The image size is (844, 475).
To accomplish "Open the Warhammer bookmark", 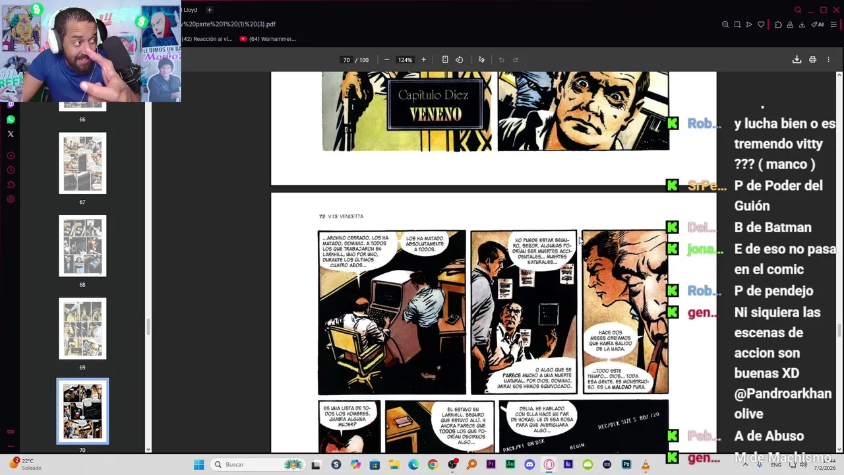I will (268, 39).
